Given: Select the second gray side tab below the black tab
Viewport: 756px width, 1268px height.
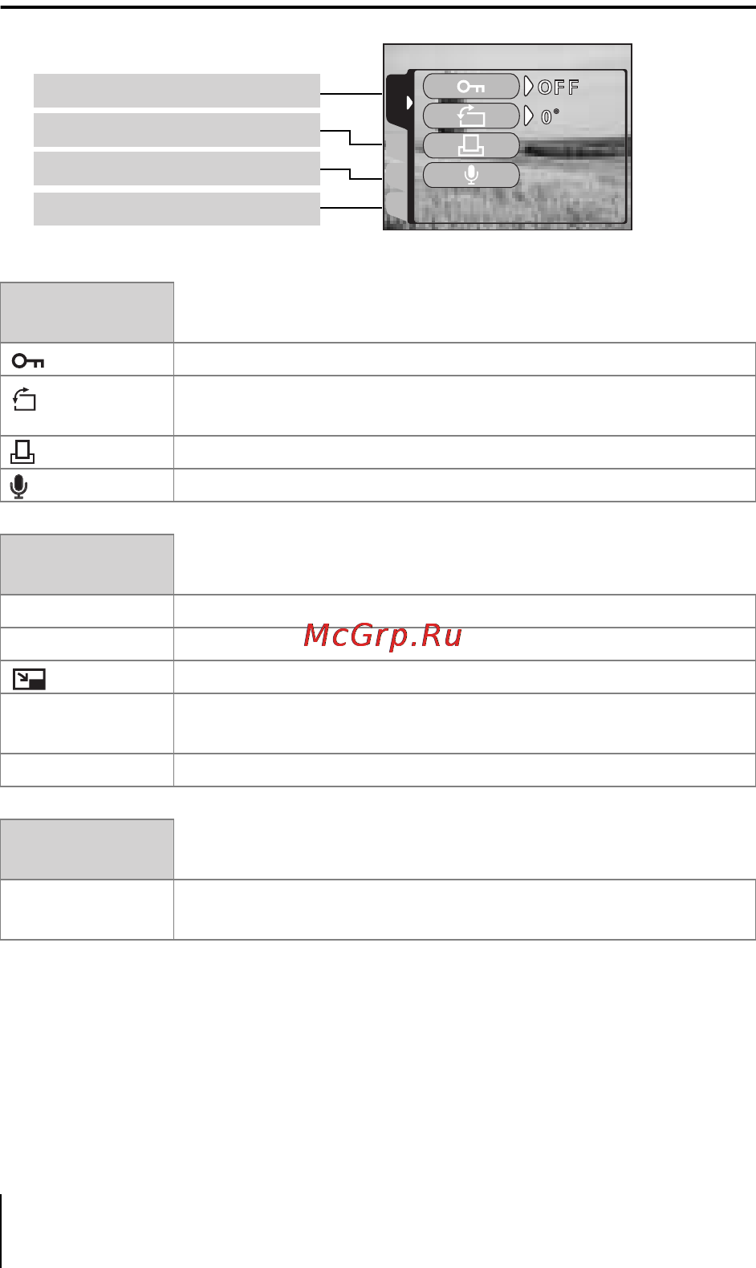Looking at the screenshot, I should click(396, 173).
